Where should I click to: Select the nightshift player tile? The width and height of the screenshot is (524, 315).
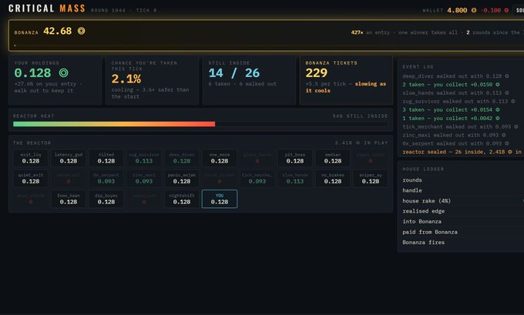pos(182,199)
